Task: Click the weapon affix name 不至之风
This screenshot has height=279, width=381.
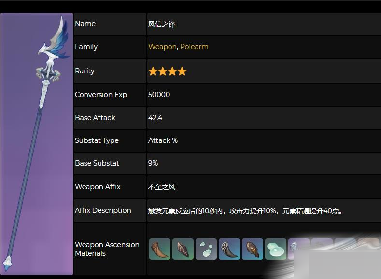Action: click(x=162, y=187)
